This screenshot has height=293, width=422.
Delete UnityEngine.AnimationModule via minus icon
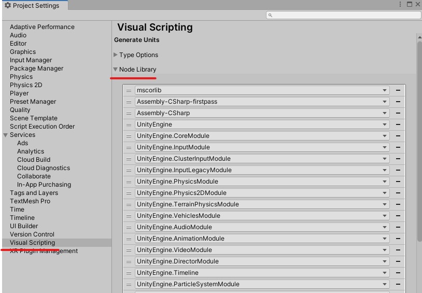tap(398, 239)
